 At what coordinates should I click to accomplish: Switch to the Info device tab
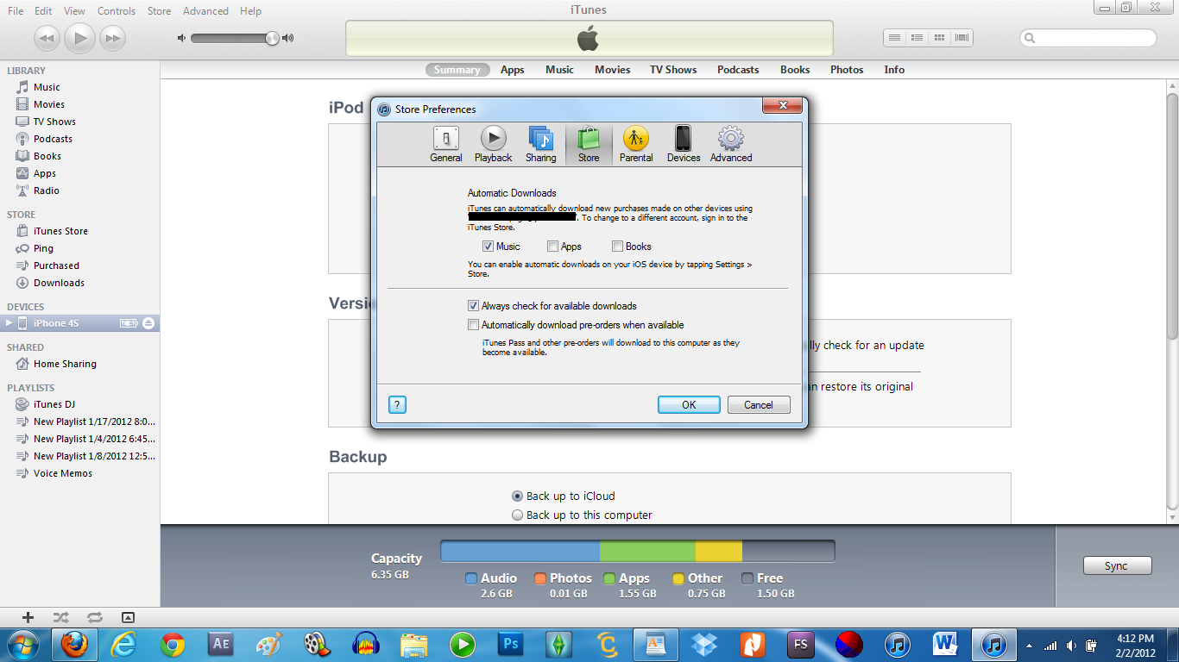point(894,70)
